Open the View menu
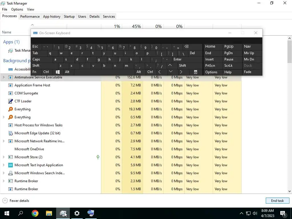292x219 pixels. click(31, 9)
